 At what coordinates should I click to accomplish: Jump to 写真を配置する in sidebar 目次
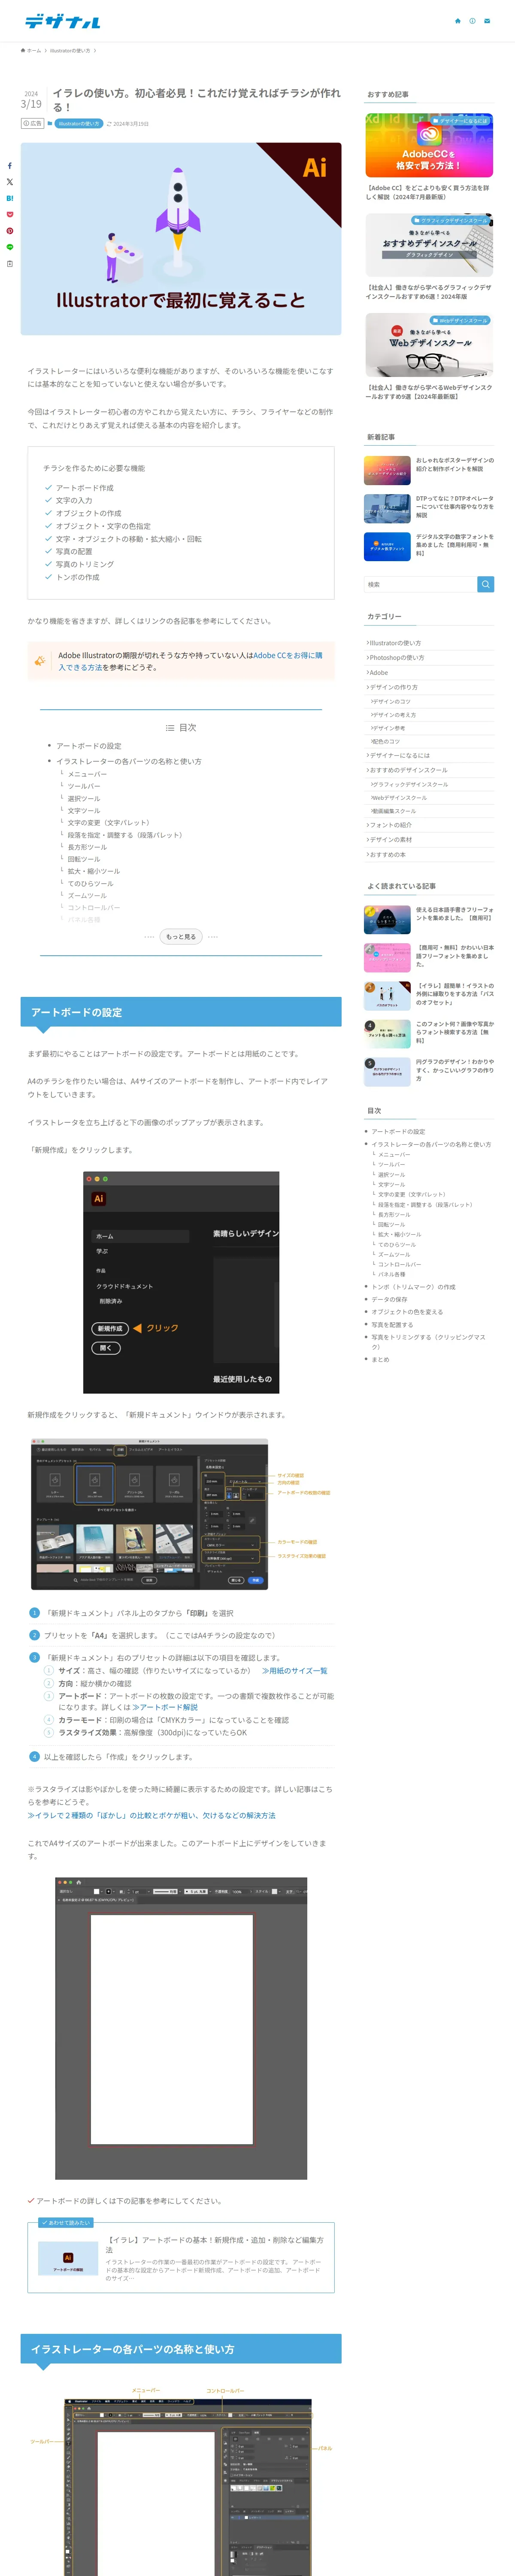[392, 1324]
